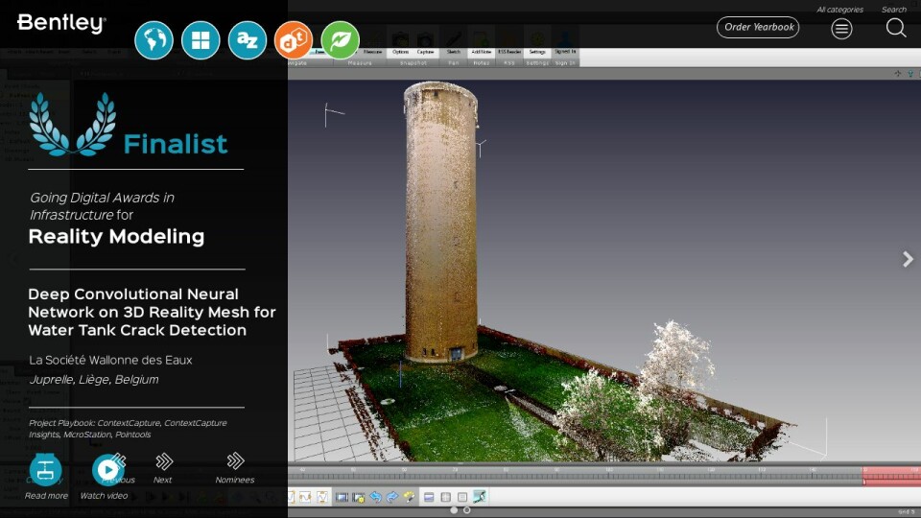Open the A-Z index icon

tap(247, 40)
